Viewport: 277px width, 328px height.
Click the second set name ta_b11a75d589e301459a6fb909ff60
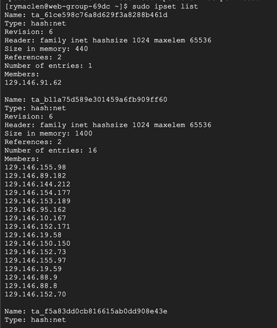(99, 100)
